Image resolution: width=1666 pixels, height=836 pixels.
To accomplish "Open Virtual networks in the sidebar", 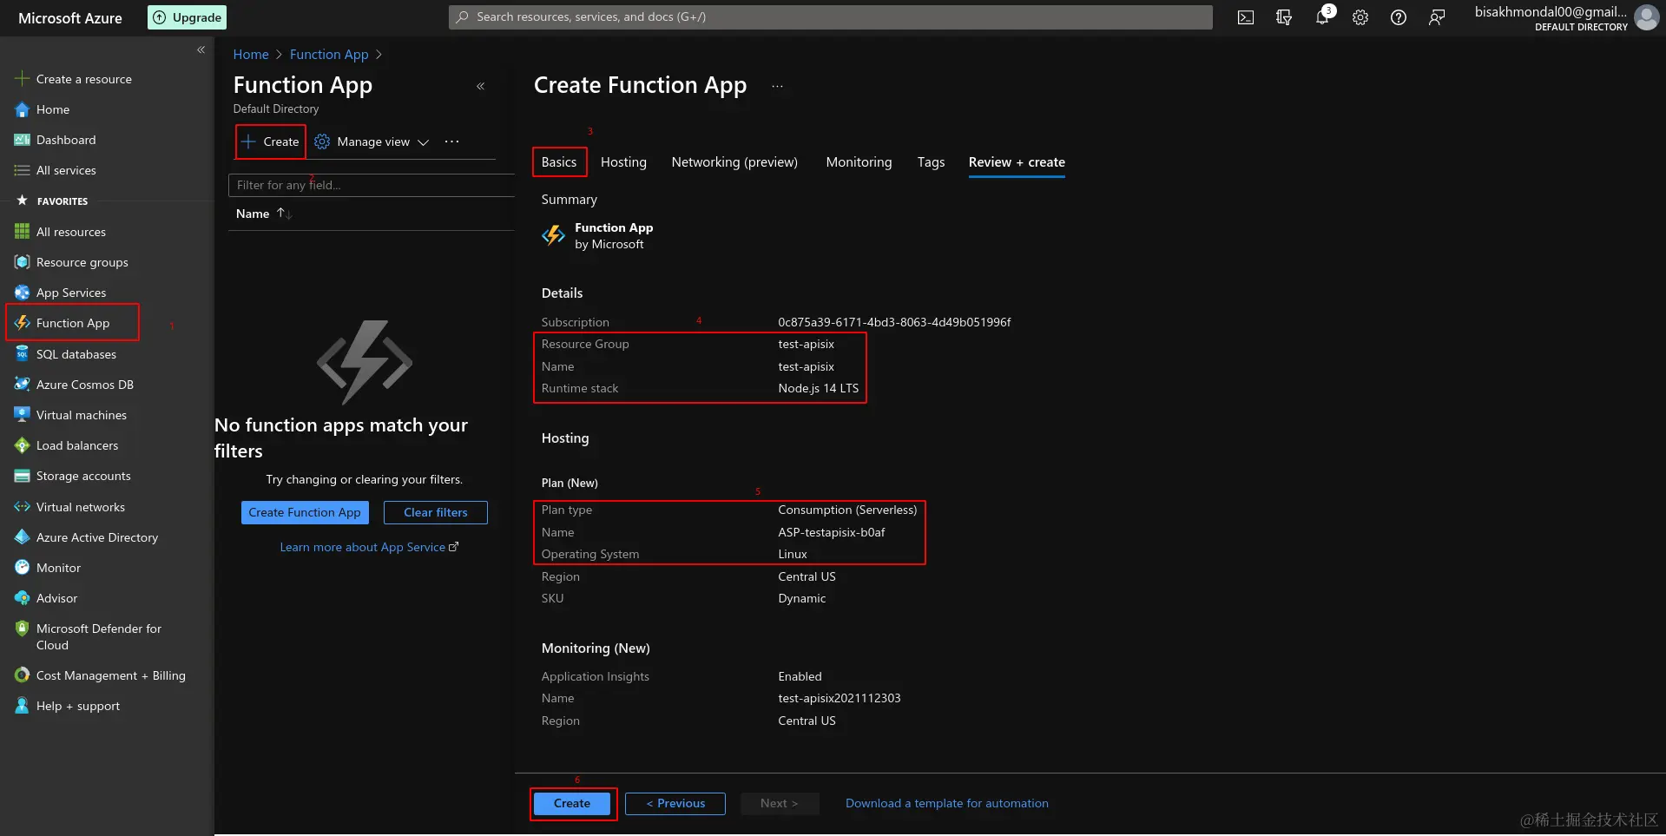I will 81,507.
